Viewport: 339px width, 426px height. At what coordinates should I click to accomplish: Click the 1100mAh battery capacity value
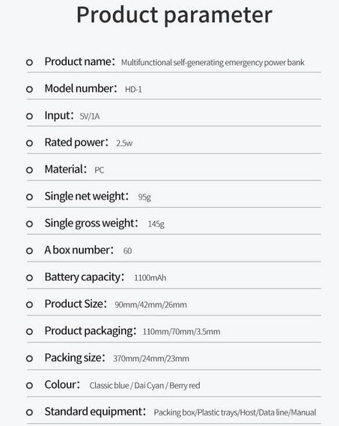tap(150, 278)
